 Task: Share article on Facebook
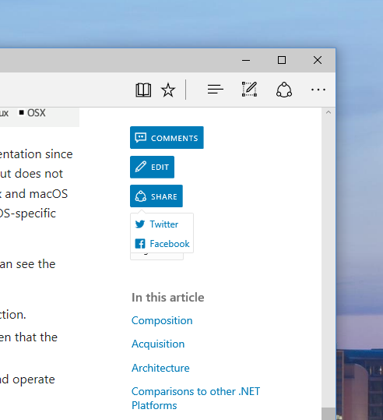click(x=162, y=243)
